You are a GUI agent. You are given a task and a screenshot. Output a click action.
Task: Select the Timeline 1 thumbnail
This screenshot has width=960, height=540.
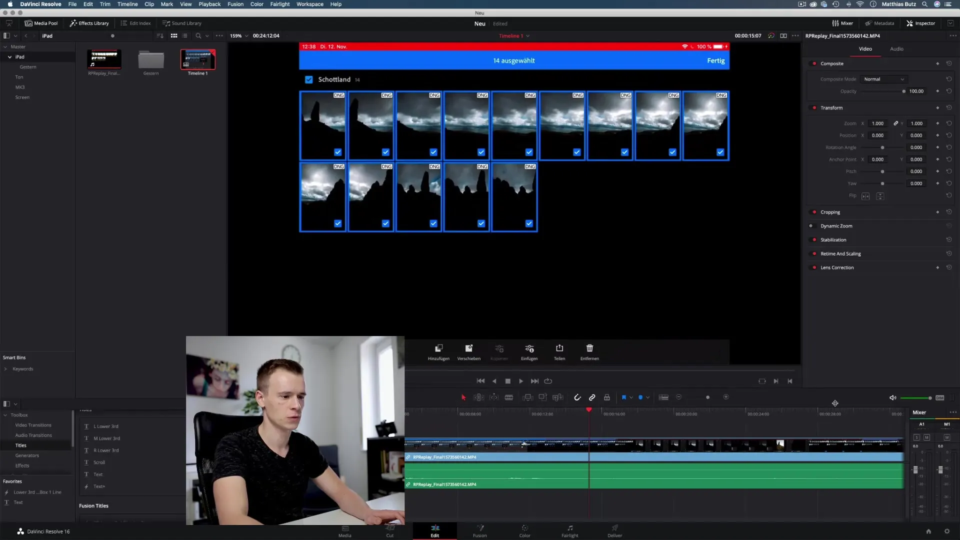pyautogui.click(x=197, y=59)
